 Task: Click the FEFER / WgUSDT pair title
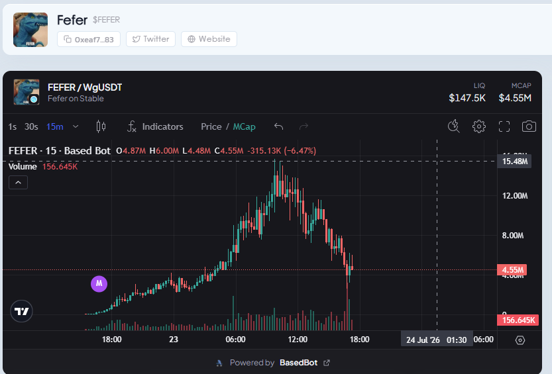(x=85, y=87)
